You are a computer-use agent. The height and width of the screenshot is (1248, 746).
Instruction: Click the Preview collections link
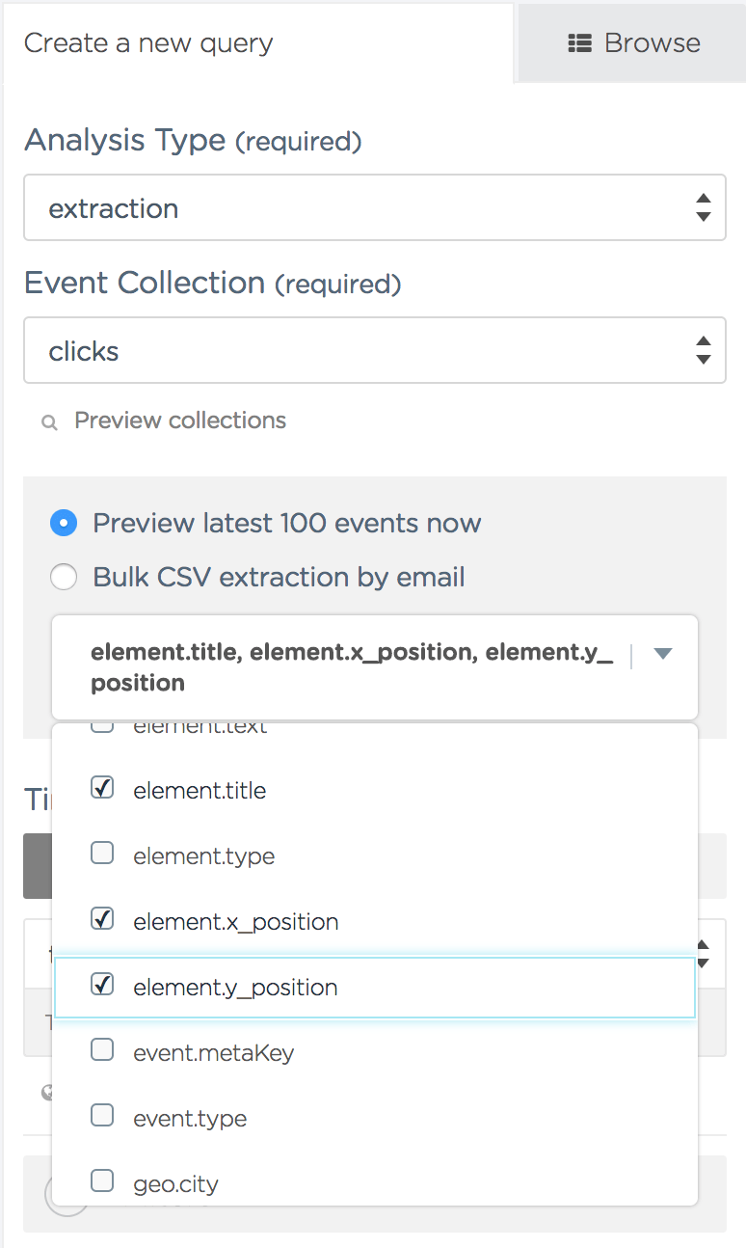point(179,421)
